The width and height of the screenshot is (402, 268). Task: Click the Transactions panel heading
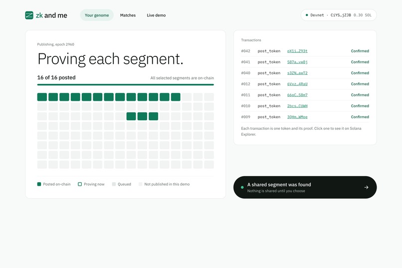[x=251, y=40]
